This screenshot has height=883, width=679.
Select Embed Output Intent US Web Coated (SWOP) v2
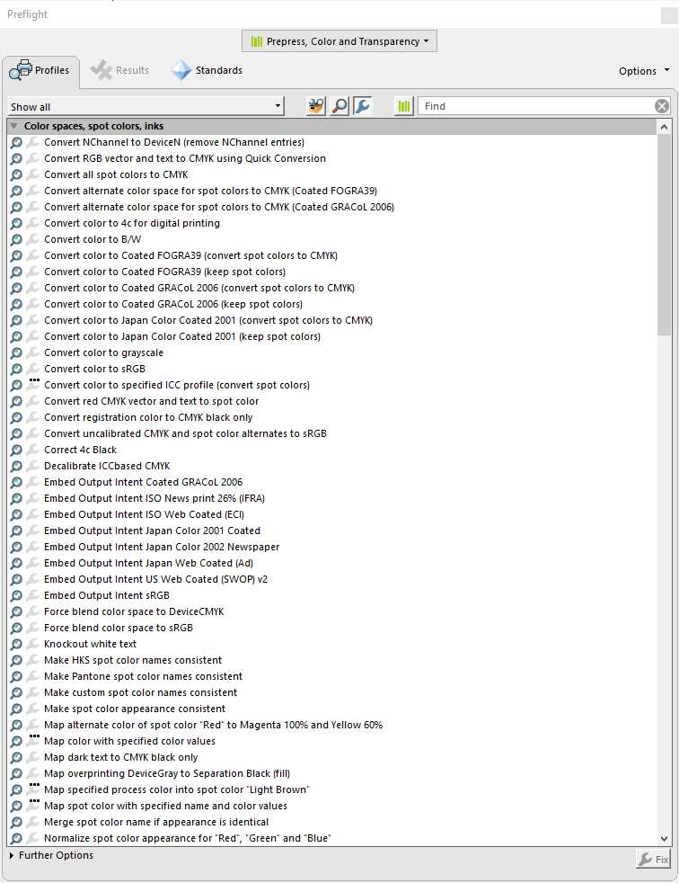tap(155, 579)
